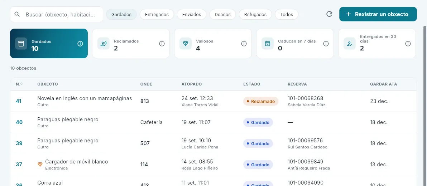Open object number 37

[x=19, y=165]
